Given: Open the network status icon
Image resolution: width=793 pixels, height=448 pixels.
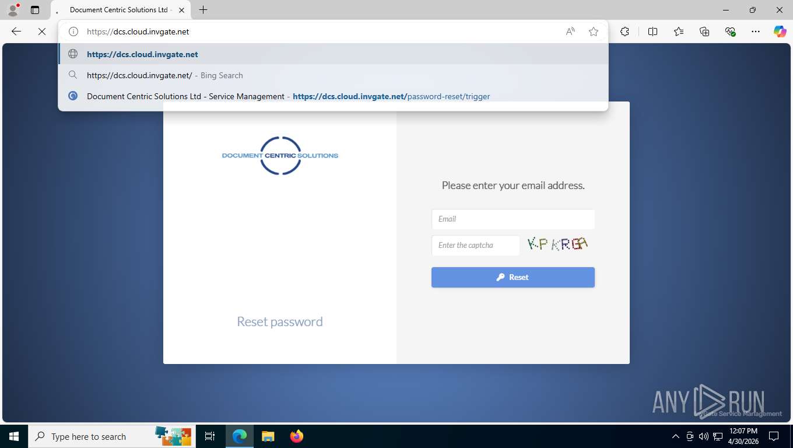Looking at the screenshot, I should (718, 436).
